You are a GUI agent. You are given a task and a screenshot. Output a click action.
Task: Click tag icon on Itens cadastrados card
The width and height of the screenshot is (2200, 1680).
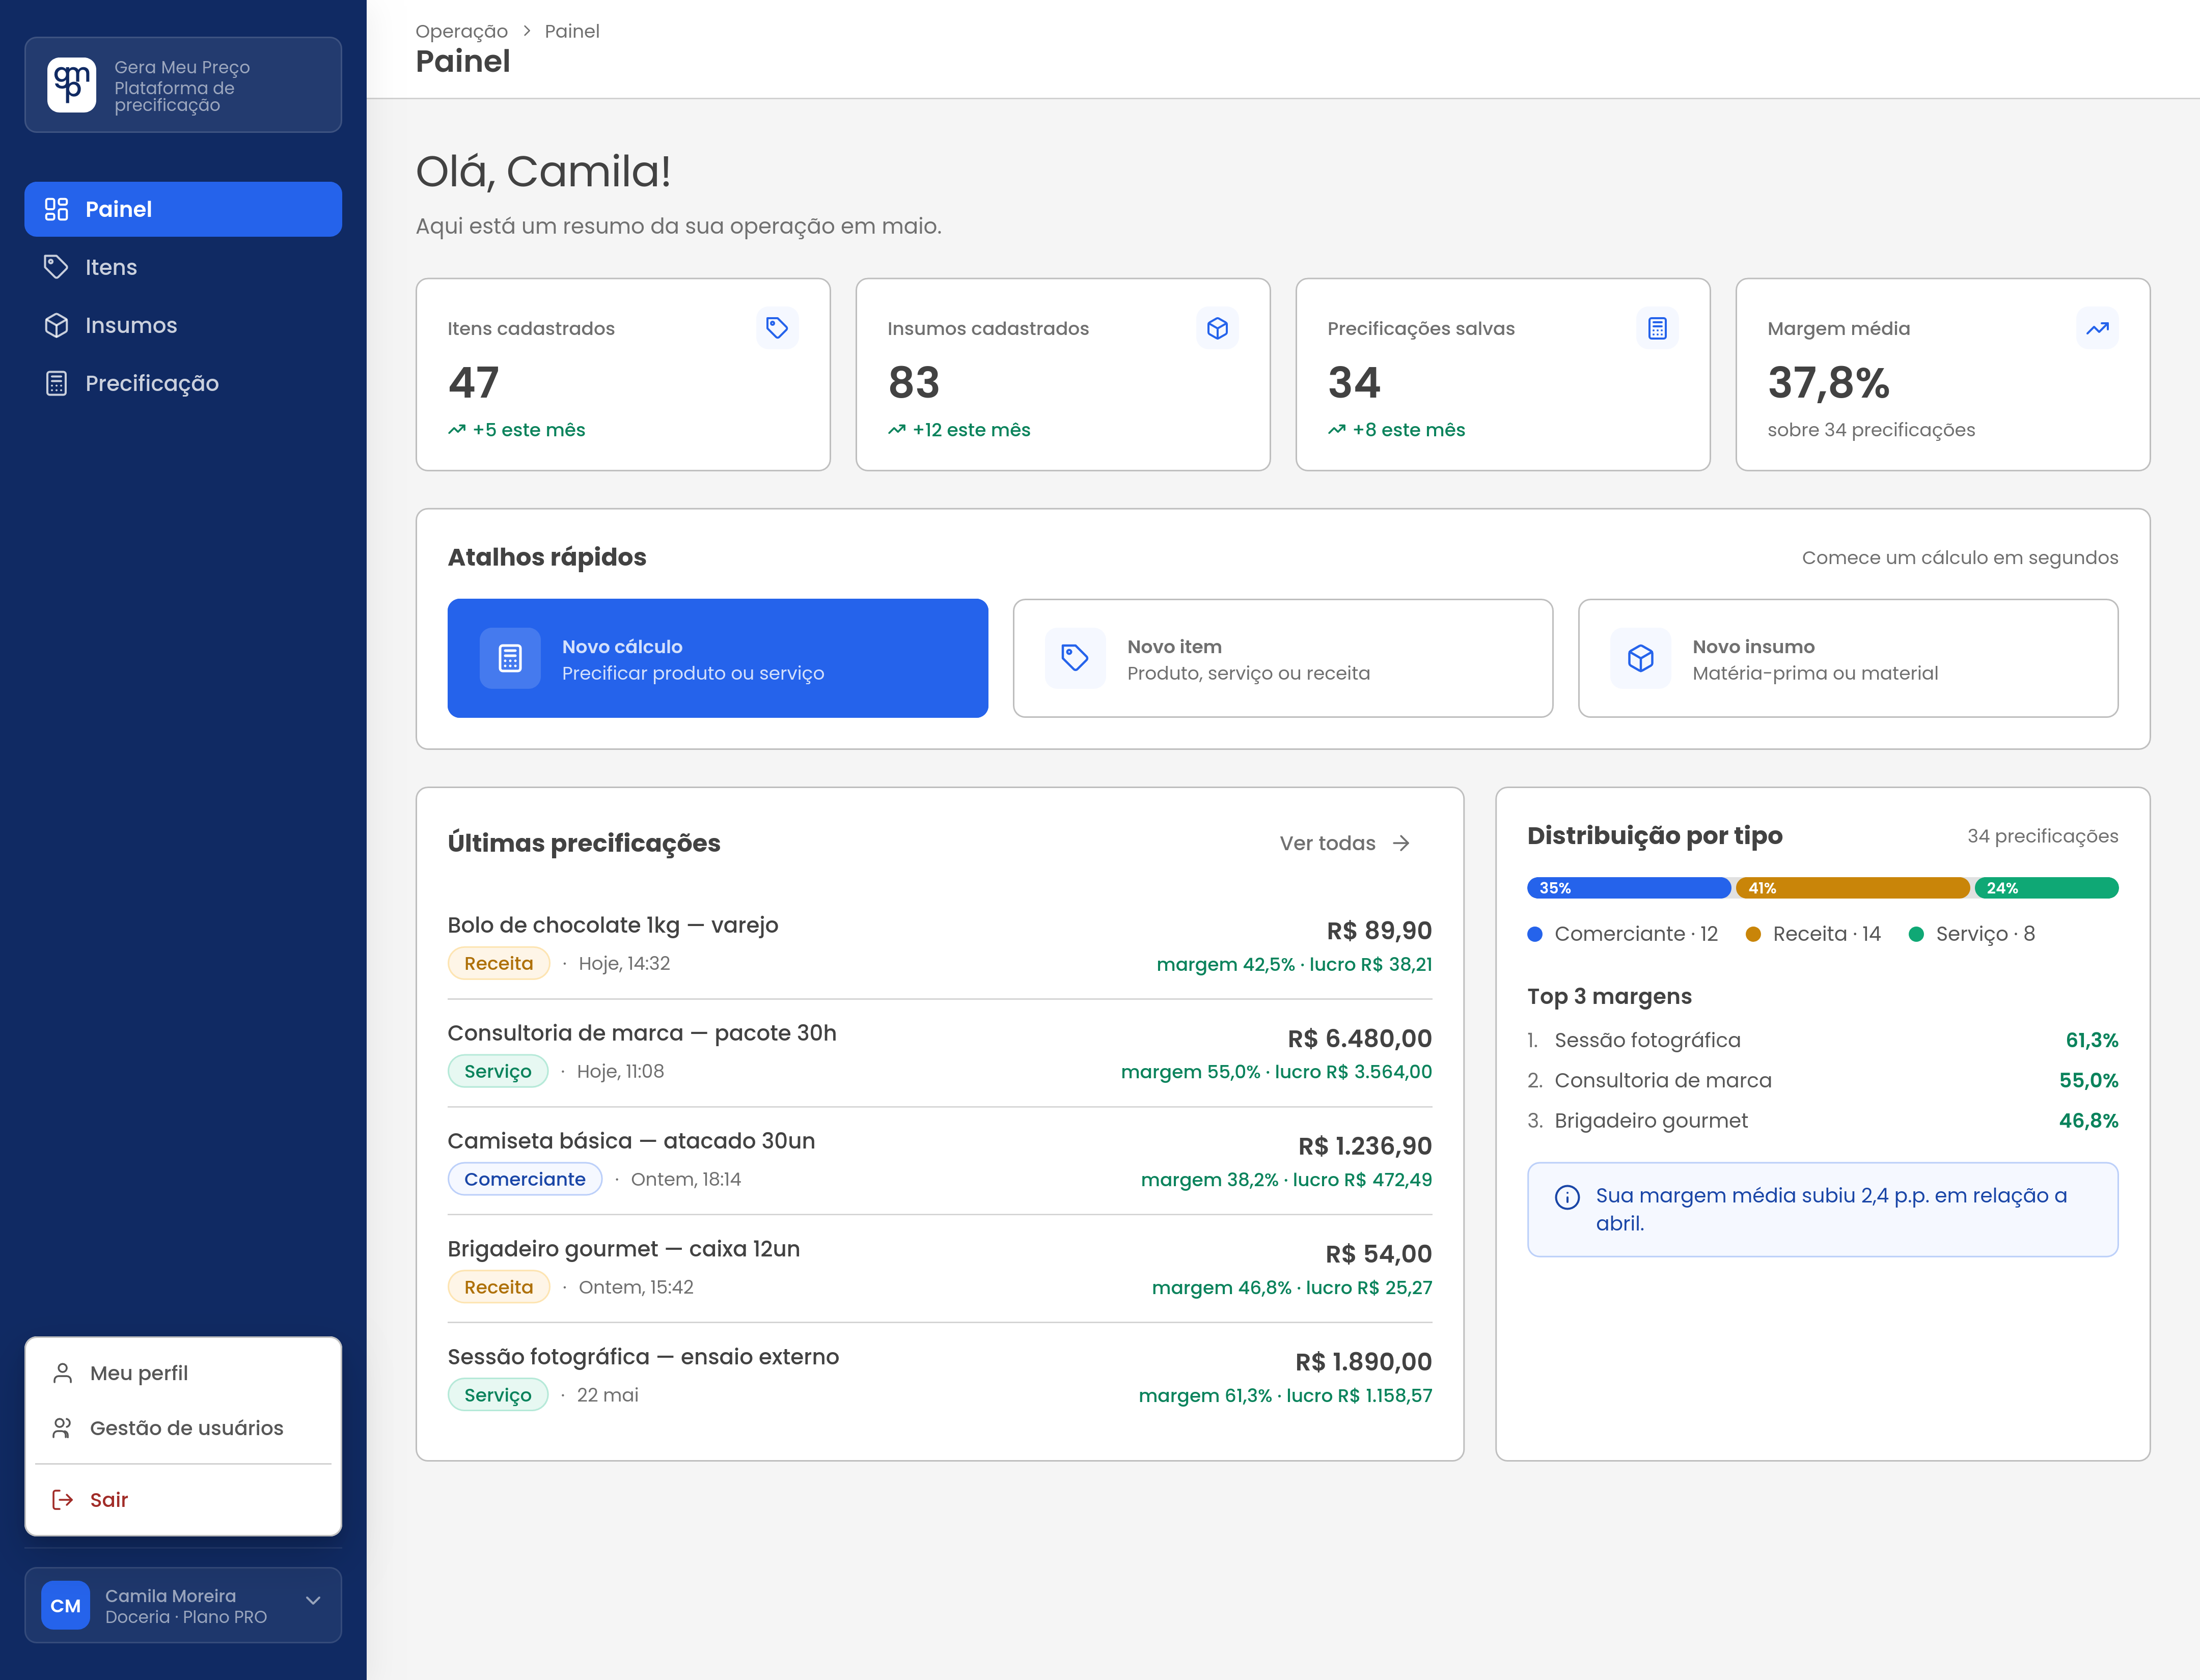pos(777,328)
